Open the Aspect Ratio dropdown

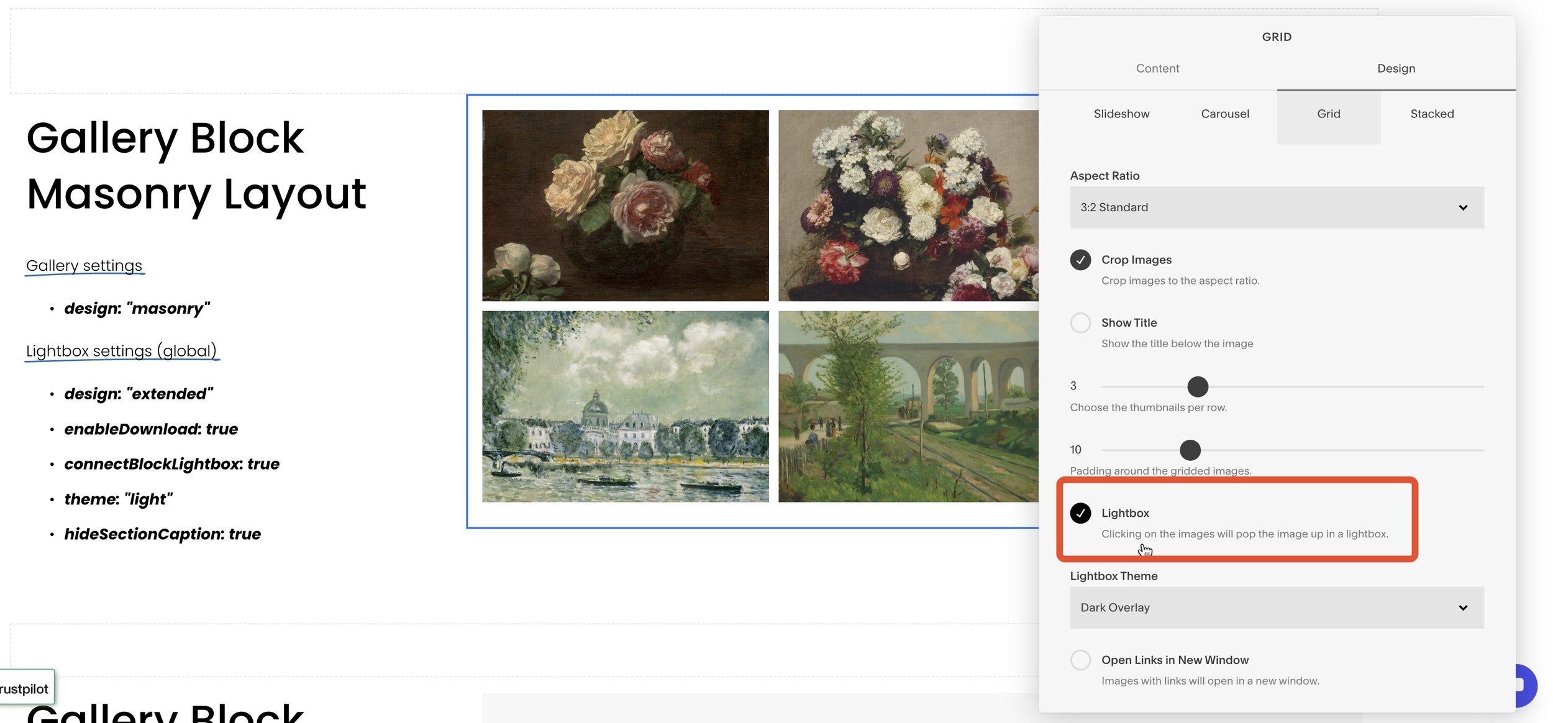[1276, 207]
